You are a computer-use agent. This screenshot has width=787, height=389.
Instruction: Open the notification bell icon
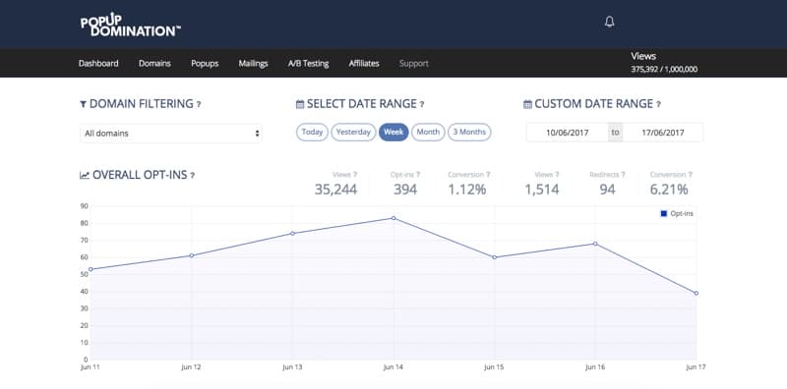click(x=609, y=22)
